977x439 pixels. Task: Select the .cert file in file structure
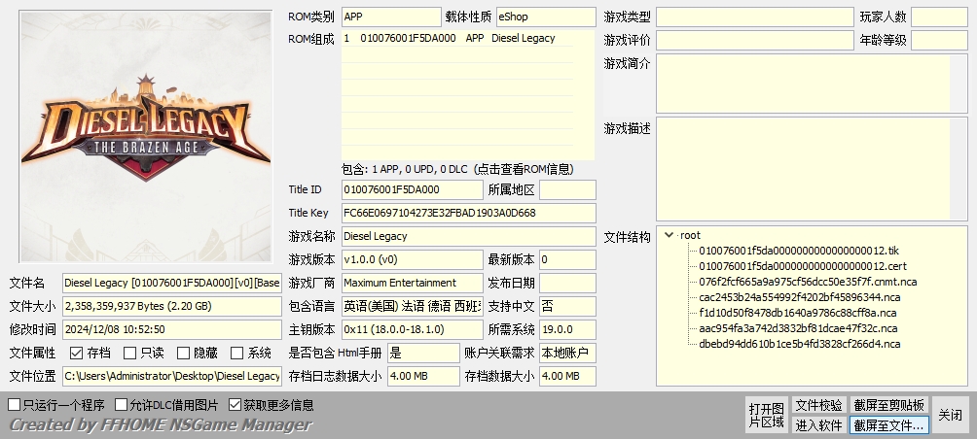pos(802,266)
